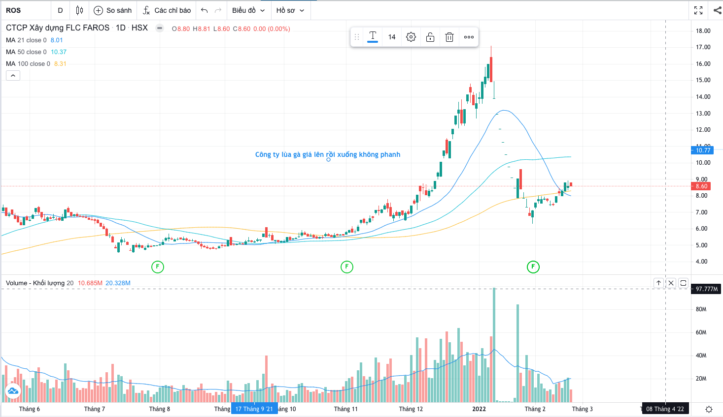
Task: Click the F marker below Tháng 2 candles
Action: click(x=533, y=267)
